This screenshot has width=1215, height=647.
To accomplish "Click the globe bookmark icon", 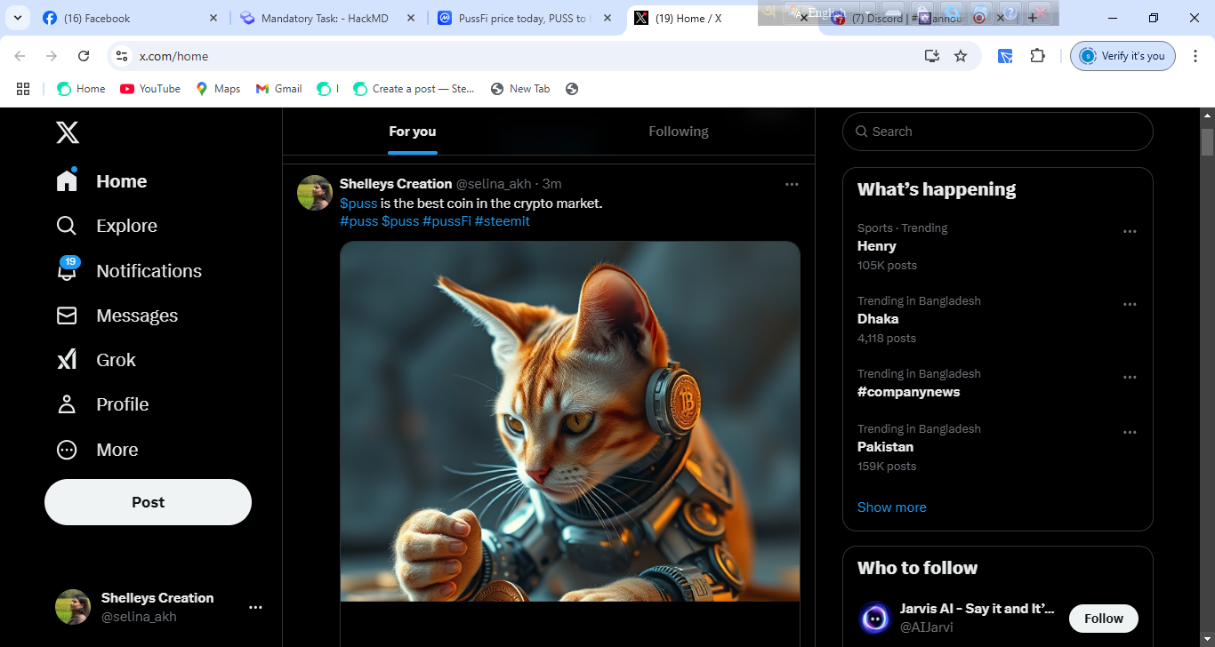I will 572,89.
